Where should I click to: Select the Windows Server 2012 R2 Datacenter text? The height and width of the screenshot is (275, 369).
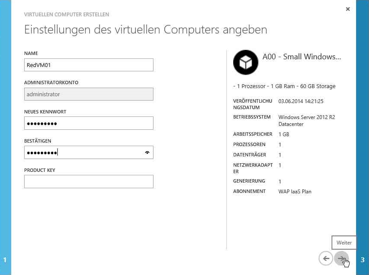[306, 120]
